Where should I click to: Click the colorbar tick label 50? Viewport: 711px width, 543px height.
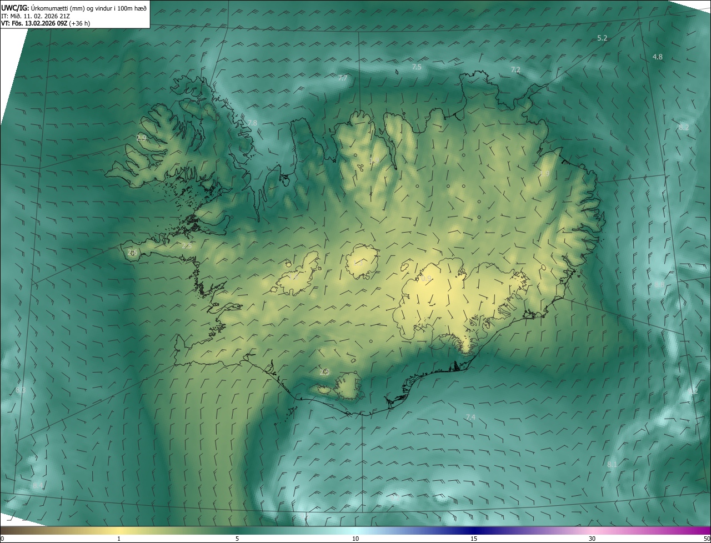coord(707,539)
